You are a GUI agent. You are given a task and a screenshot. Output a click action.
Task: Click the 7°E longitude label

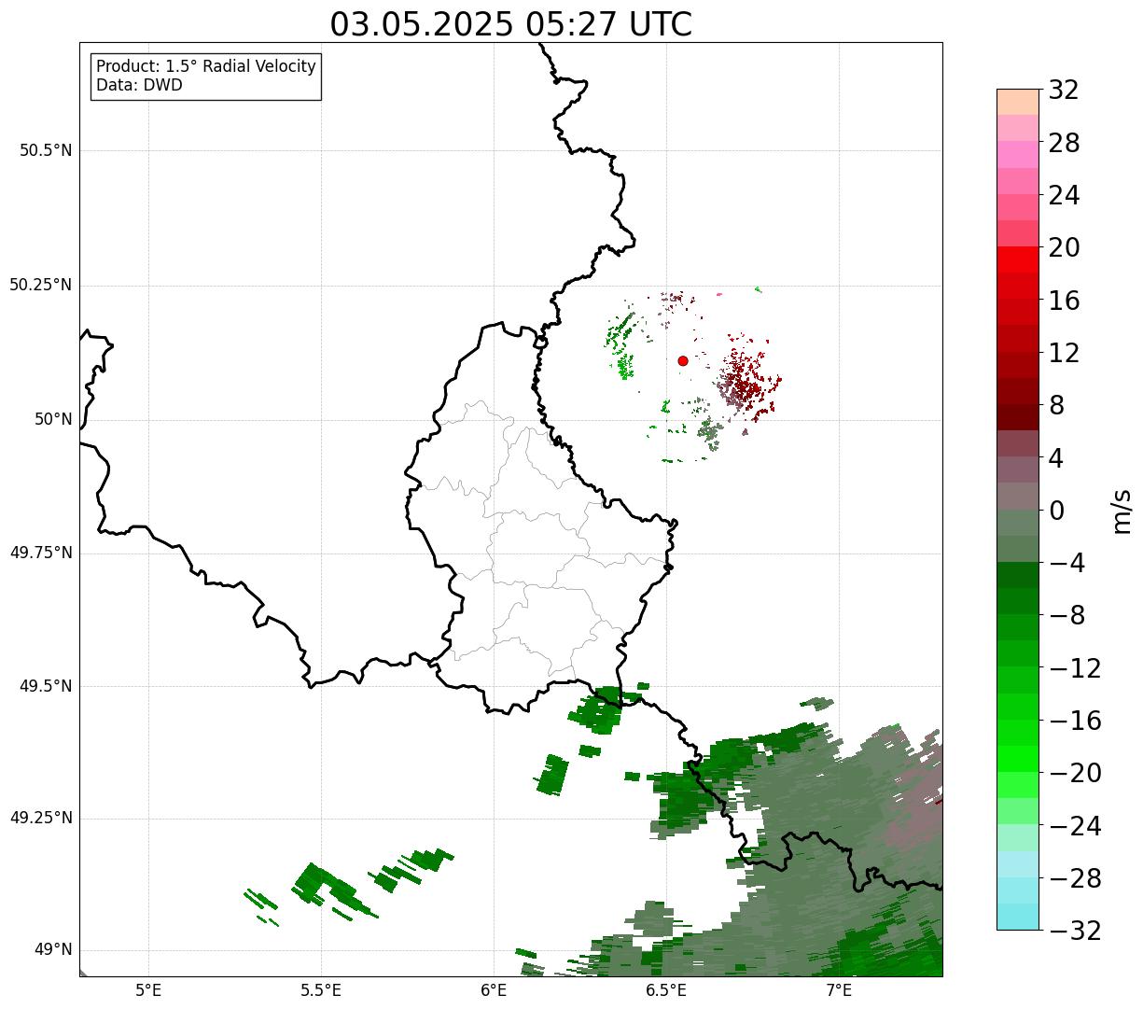839,990
